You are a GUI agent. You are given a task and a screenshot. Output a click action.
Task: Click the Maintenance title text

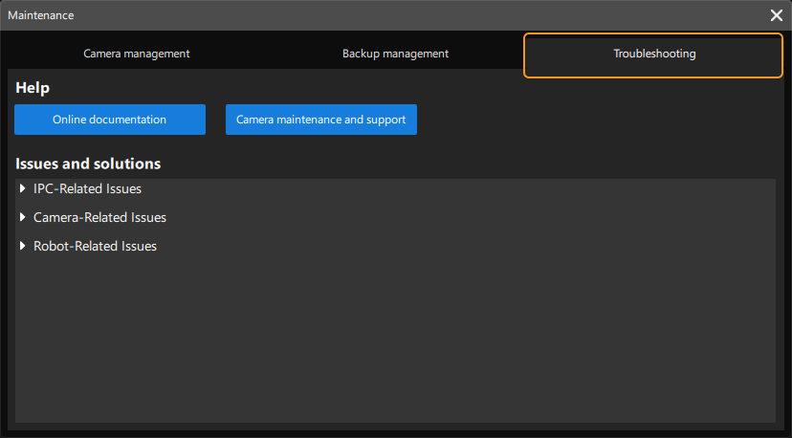pos(41,15)
